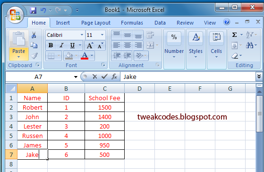The width and height of the screenshot is (264, 172).
Task: Cut selection with scissors icon
Action: click(x=34, y=35)
